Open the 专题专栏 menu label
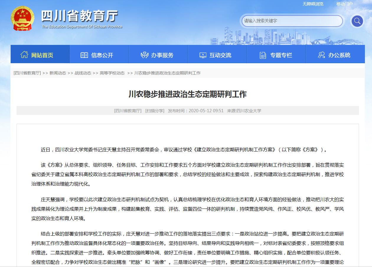The image size is (372, 267). click(x=281, y=55)
